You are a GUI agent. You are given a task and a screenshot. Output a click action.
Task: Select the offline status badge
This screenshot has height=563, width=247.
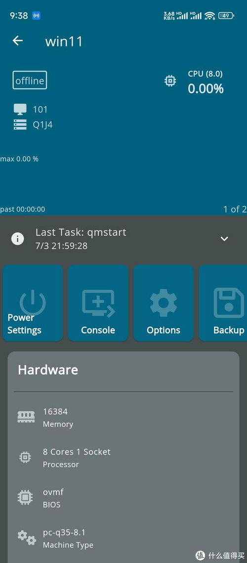30,80
